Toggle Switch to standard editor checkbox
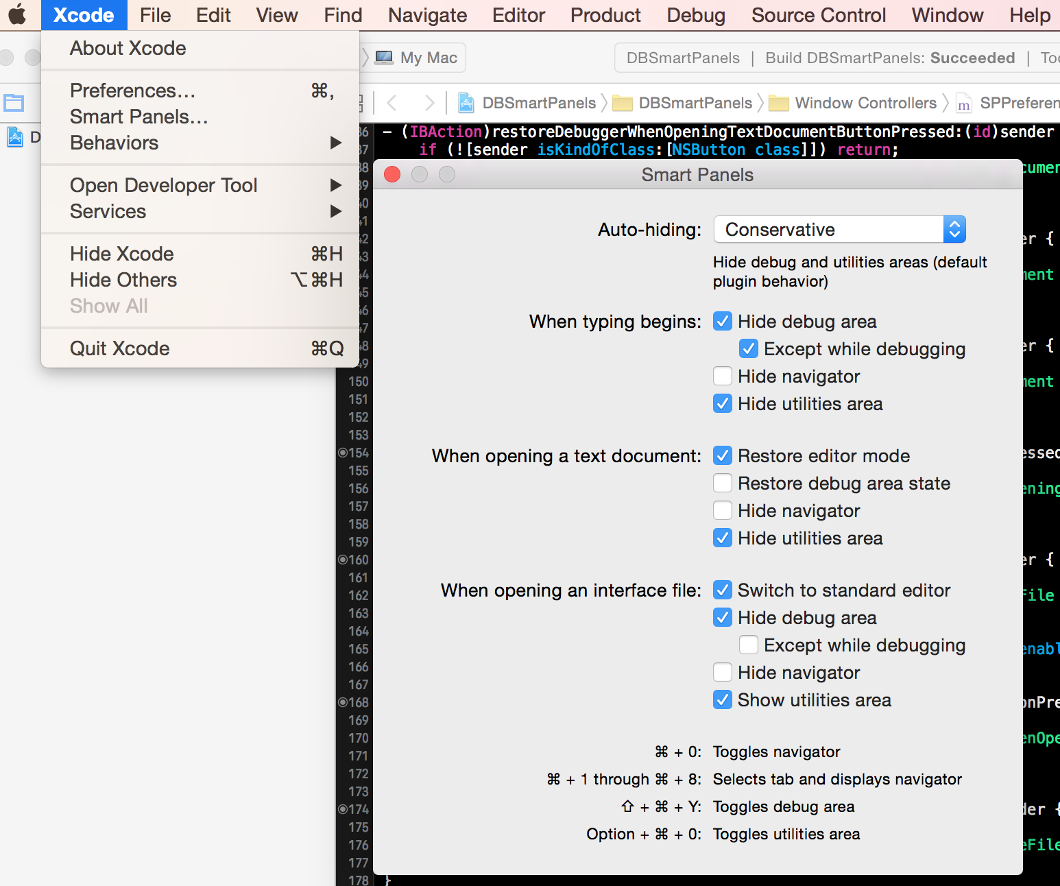 [x=723, y=590]
